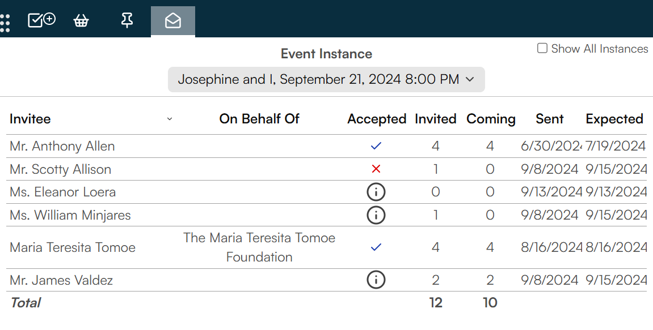
Task: Click Expected date 7/19/2024
Action: (x=616, y=146)
